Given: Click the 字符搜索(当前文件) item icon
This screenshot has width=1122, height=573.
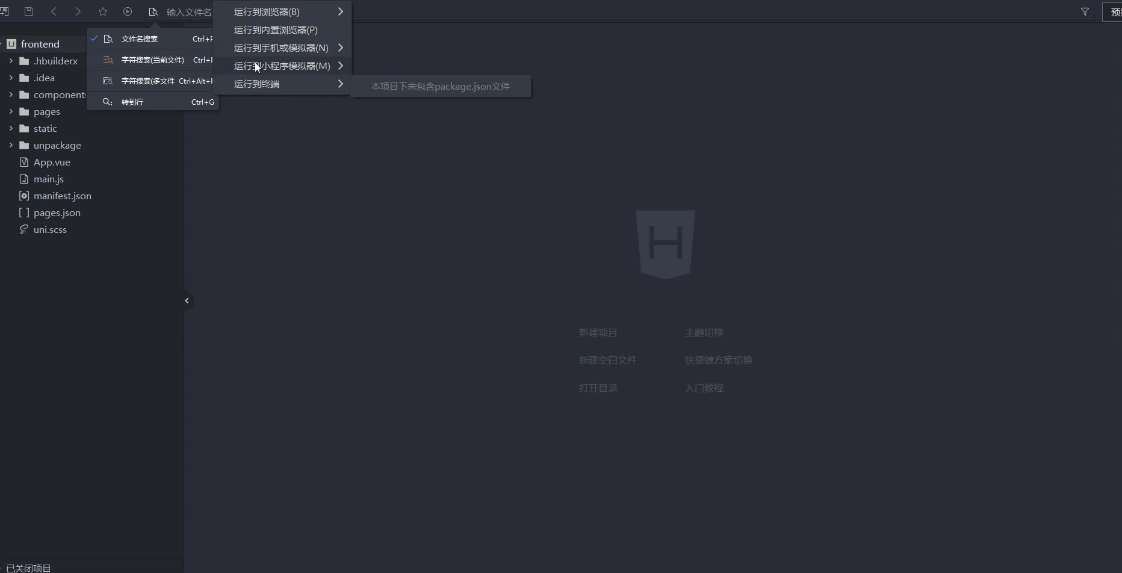Looking at the screenshot, I should 108,60.
